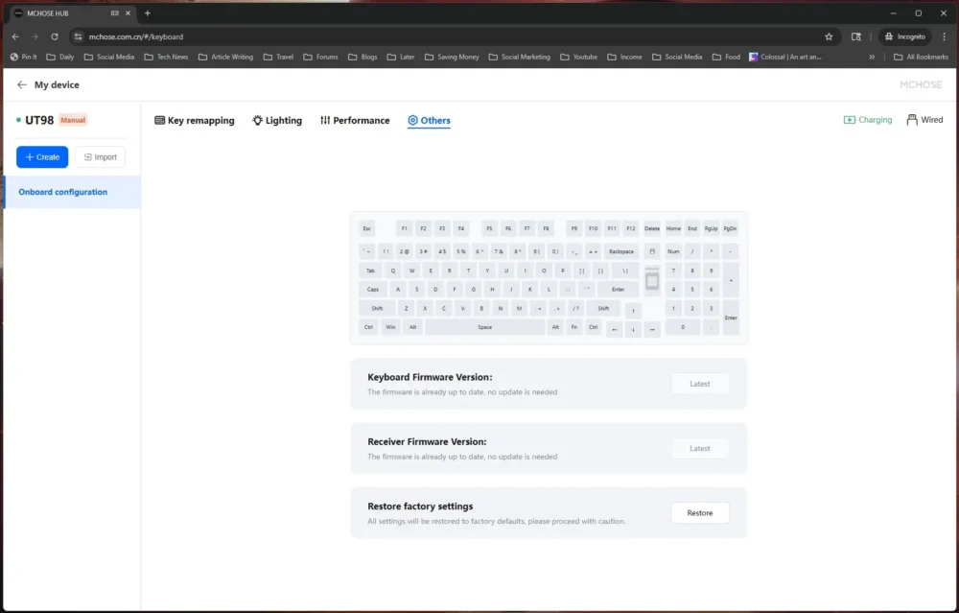
Task: Click the browser back arrow
Action: [x=15, y=36]
